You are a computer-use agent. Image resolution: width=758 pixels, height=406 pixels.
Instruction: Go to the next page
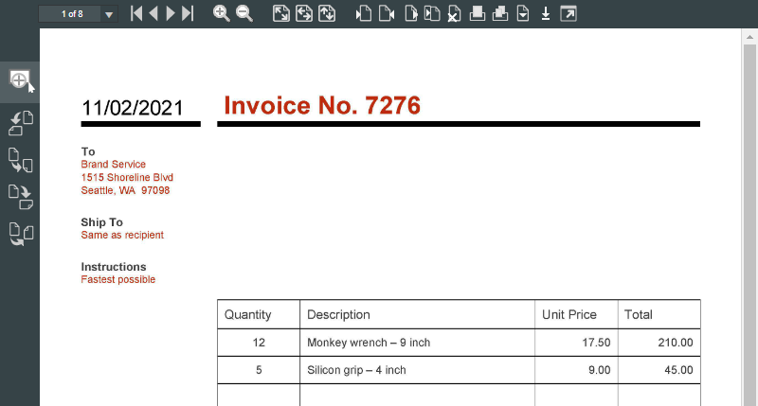[x=171, y=13]
